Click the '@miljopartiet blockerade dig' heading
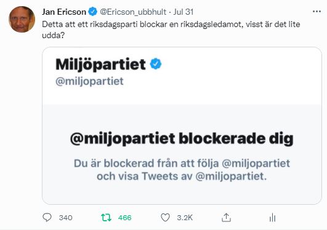The width and height of the screenshot is (327, 230). click(x=182, y=139)
